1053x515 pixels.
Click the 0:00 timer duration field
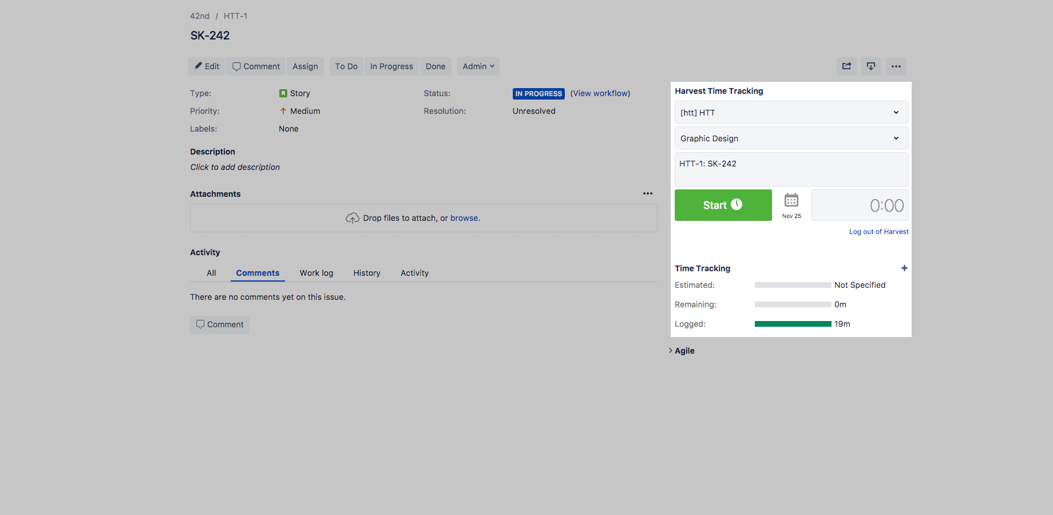860,205
